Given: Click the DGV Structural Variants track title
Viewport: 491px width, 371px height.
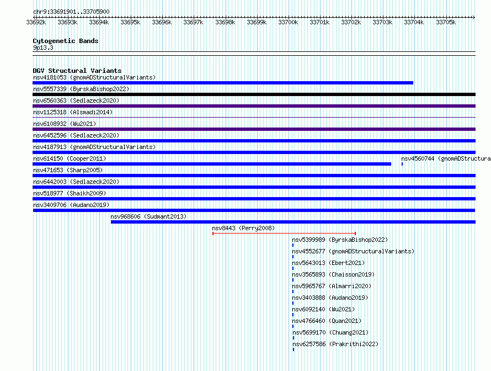Looking at the screenshot, I should [77, 71].
